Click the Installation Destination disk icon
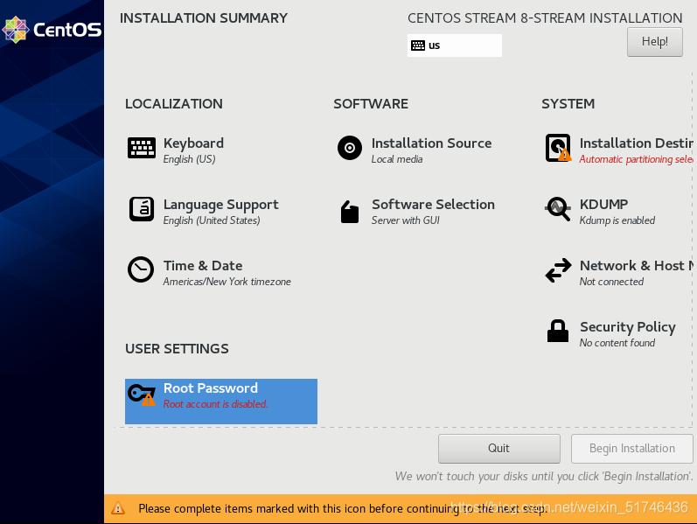Image resolution: width=697 pixels, height=524 pixels. [558, 148]
